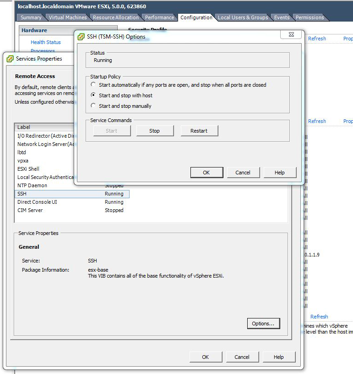Cancel the SSH Options dialog
This screenshot has width=353, height=374.
coord(243,173)
